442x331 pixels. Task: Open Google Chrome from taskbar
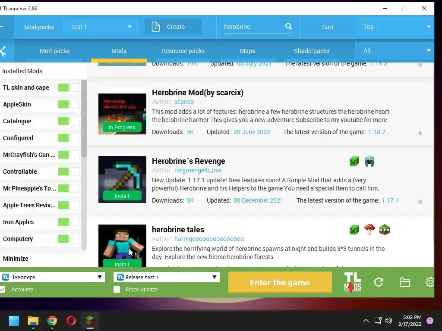coord(52,321)
